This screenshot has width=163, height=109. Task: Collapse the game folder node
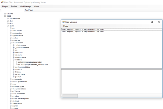click(8, 26)
